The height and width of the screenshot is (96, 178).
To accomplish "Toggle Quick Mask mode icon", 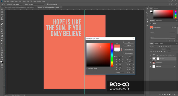I will pyautogui.click(x=2, y=65).
